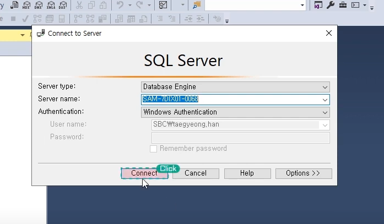384x224 pixels.
Task: Click the Cut scissors icon
Action: point(79,5)
